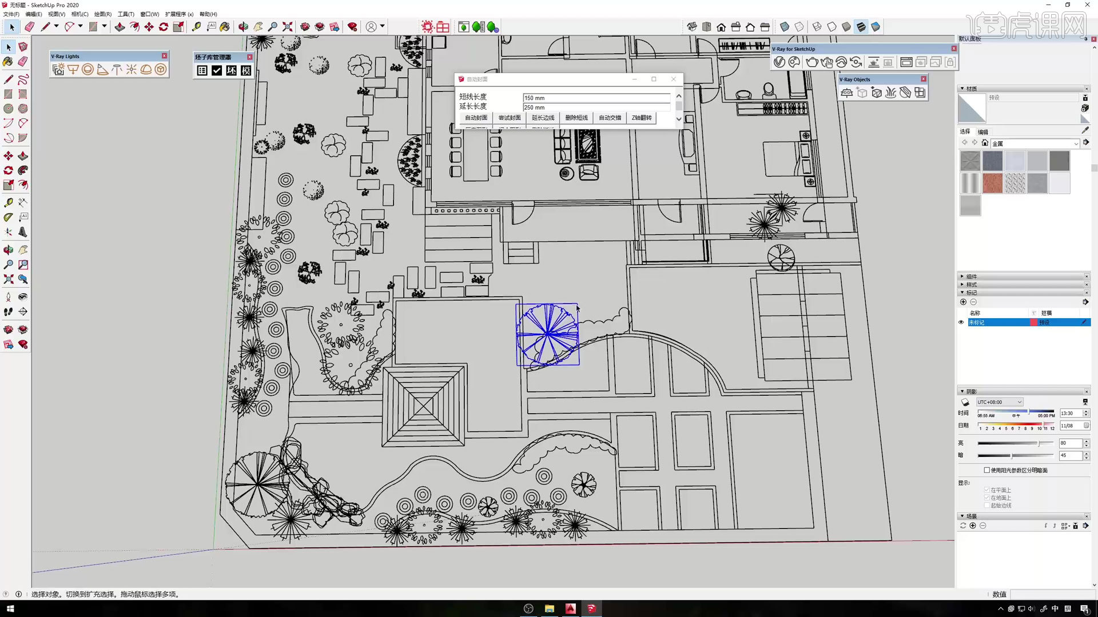The width and height of the screenshot is (1098, 617).
Task: Switch to the Edit tab in Materials
Action: [983, 132]
